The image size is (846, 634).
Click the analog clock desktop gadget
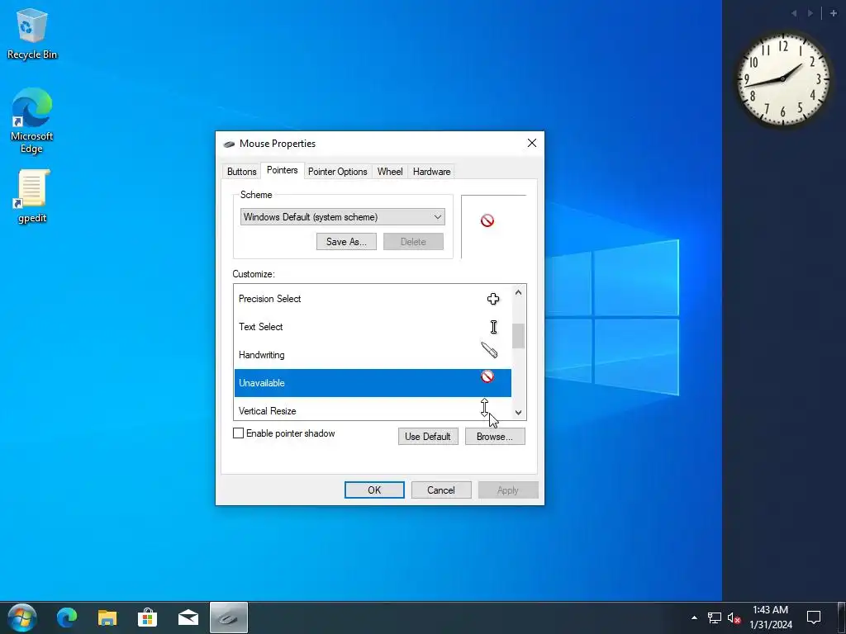coord(782,78)
